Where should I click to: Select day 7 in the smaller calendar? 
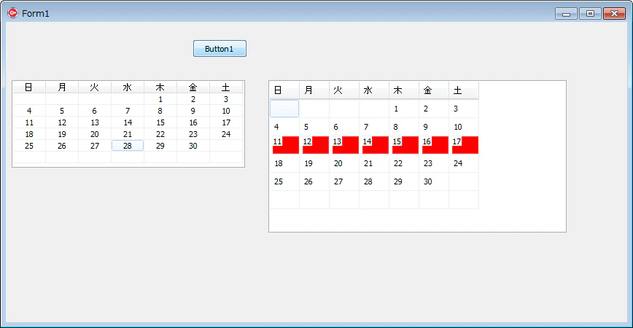(x=128, y=111)
